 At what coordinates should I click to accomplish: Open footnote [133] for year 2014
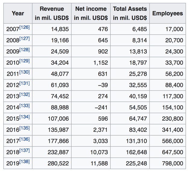pyautogui.click(x=24, y=106)
